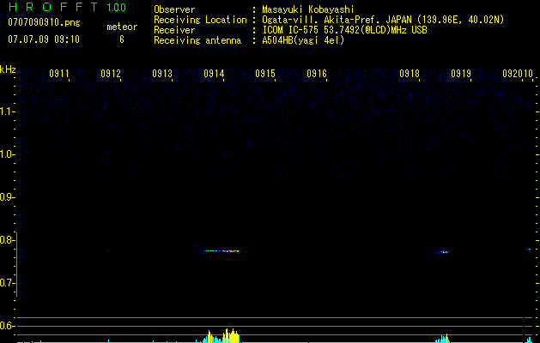
Task: Click the kHz axis unit label
Action: [x=8, y=69]
